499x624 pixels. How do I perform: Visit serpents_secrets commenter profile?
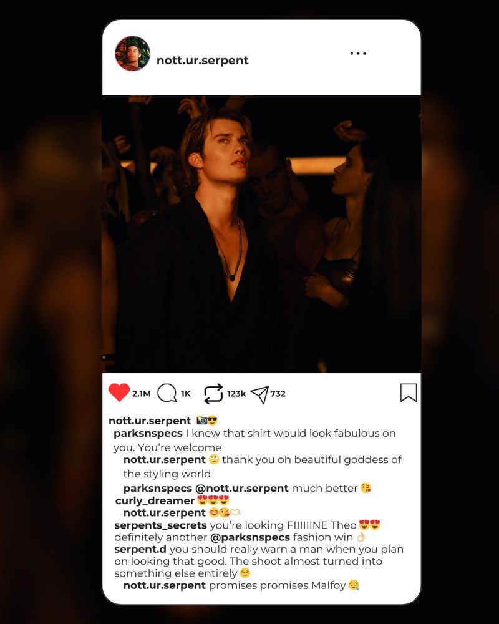pyautogui.click(x=160, y=525)
